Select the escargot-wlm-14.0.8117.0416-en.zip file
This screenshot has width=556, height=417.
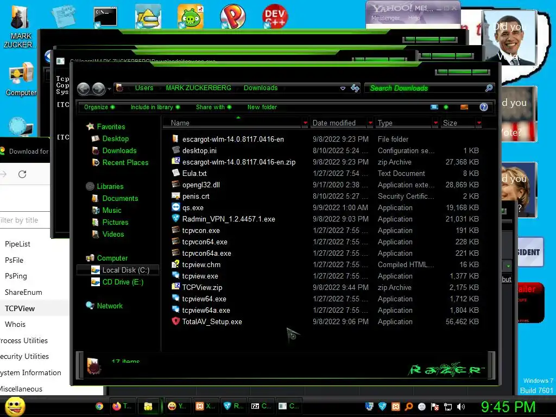click(x=239, y=162)
